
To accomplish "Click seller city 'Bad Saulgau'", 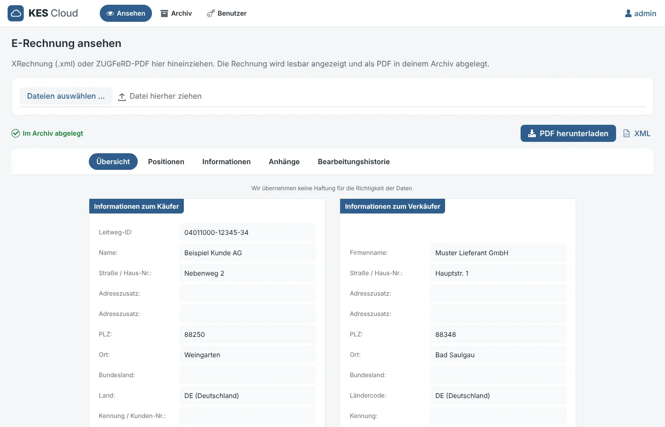I will (x=498, y=355).
